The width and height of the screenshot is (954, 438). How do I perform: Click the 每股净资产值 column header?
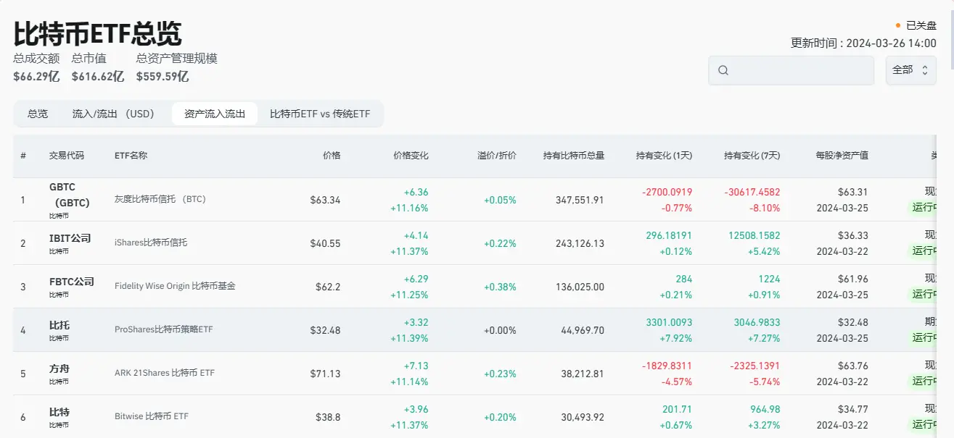coord(842,156)
